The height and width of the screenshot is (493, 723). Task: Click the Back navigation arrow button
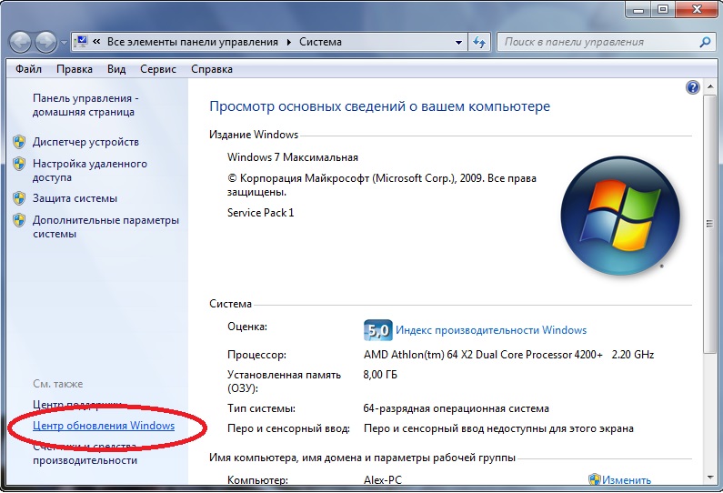point(21,42)
